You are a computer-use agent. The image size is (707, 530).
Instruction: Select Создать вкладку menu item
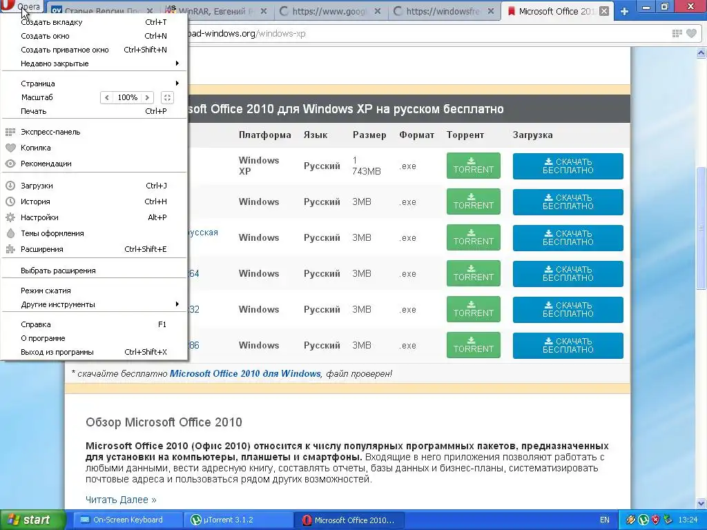[x=94, y=22]
